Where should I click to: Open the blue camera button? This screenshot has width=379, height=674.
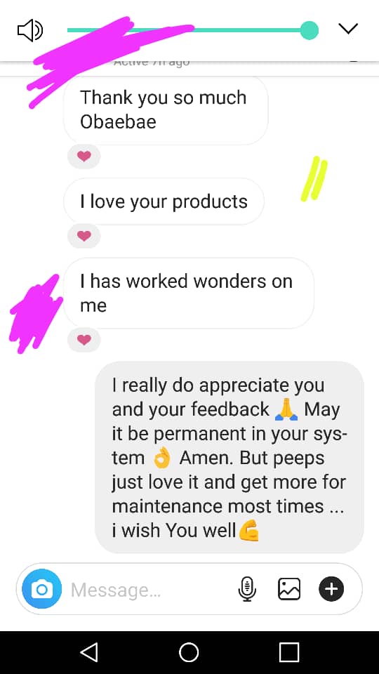click(41, 588)
